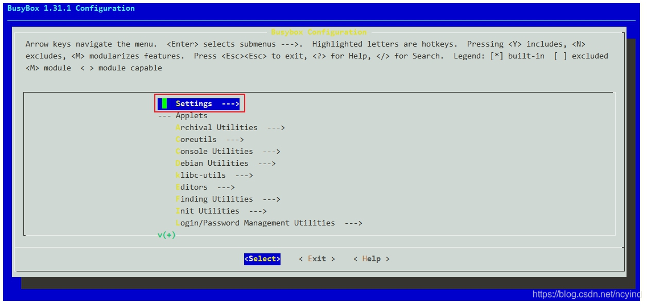The height and width of the screenshot is (305, 647).
Task: Open the klibc-utils submenu
Action: 214,176
